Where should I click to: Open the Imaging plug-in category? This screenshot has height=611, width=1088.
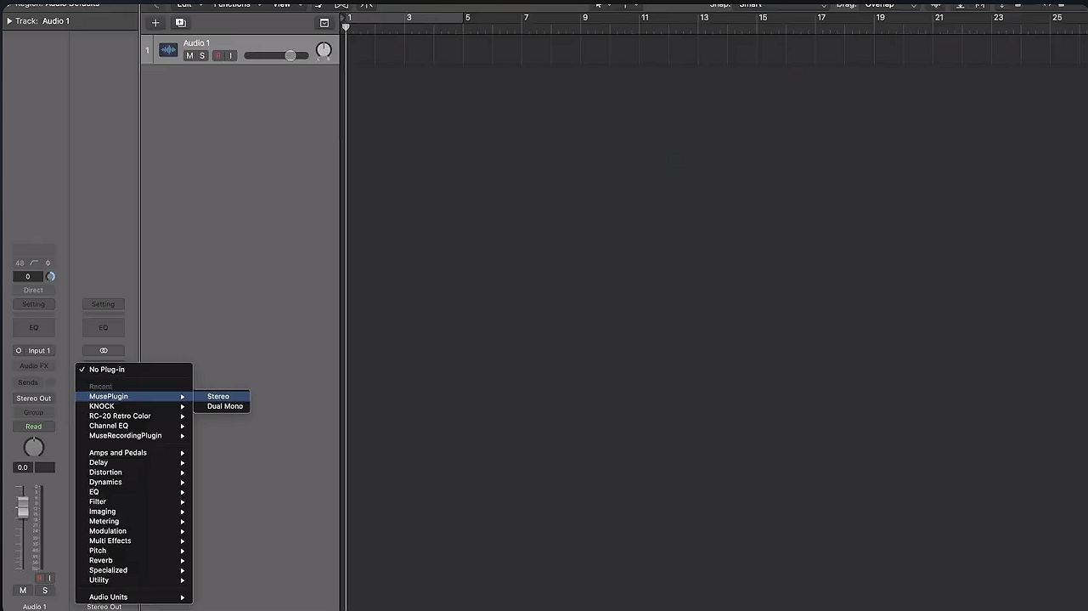pos(134,512)
